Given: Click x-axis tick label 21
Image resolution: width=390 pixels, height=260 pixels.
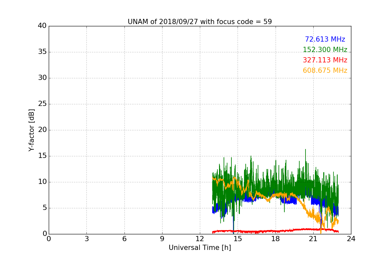Looking at the screenshot, I should [313, 239].
